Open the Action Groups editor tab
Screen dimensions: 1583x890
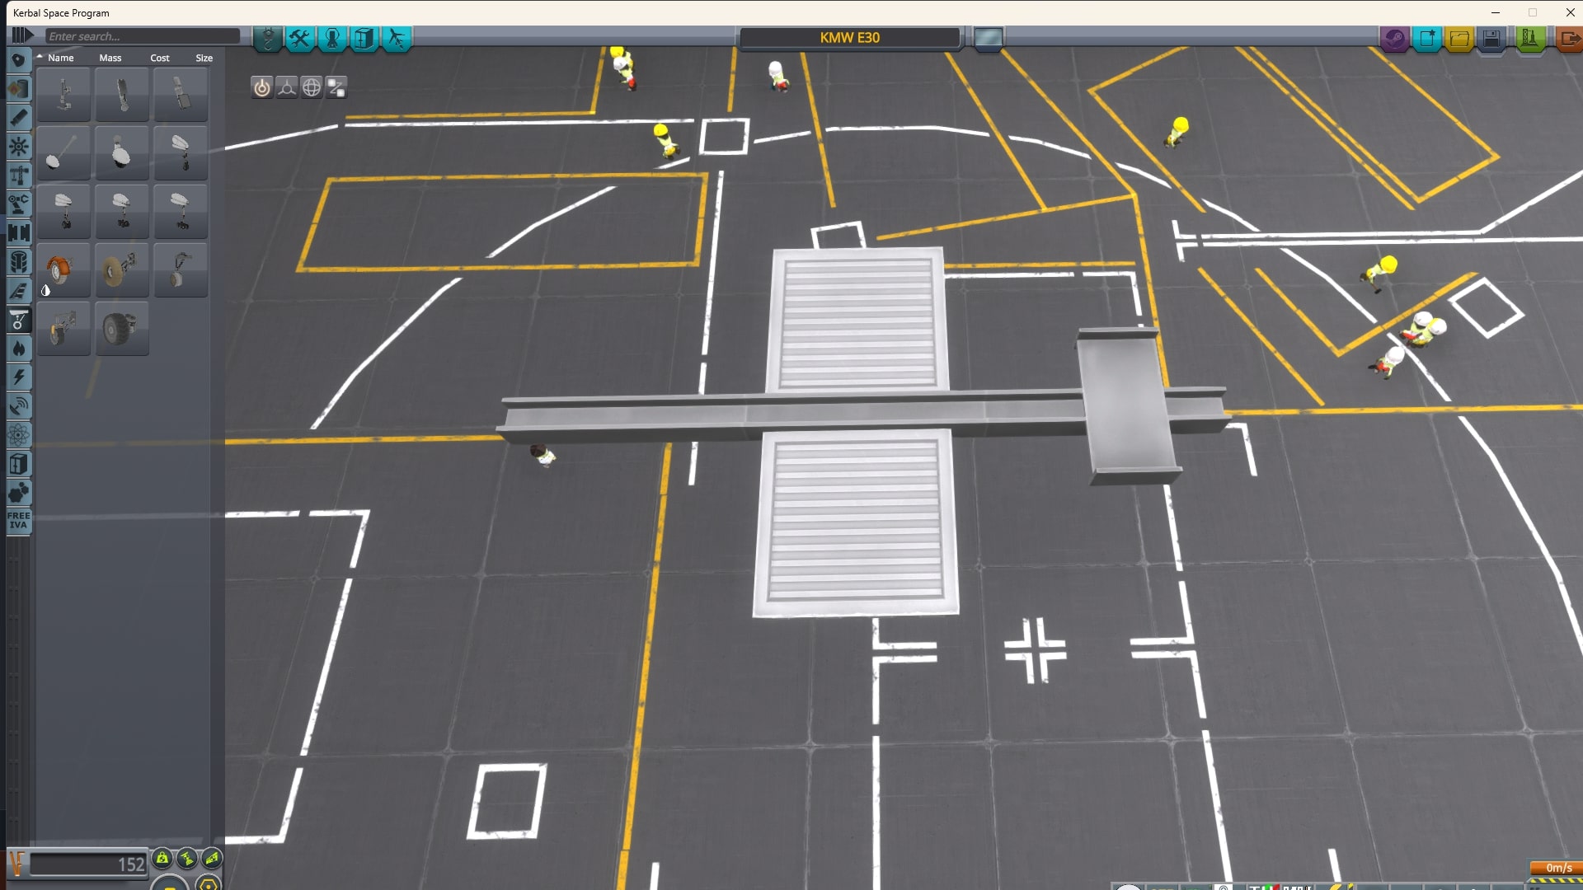click(299, 38)
